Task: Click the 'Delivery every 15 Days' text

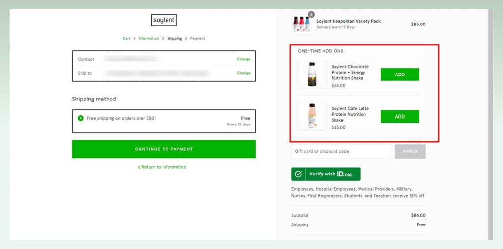Action: (x=335, y=27)
